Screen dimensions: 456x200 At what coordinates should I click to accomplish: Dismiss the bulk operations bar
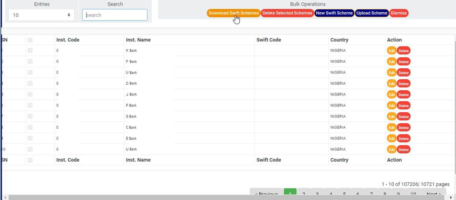(x=399, y=13)
